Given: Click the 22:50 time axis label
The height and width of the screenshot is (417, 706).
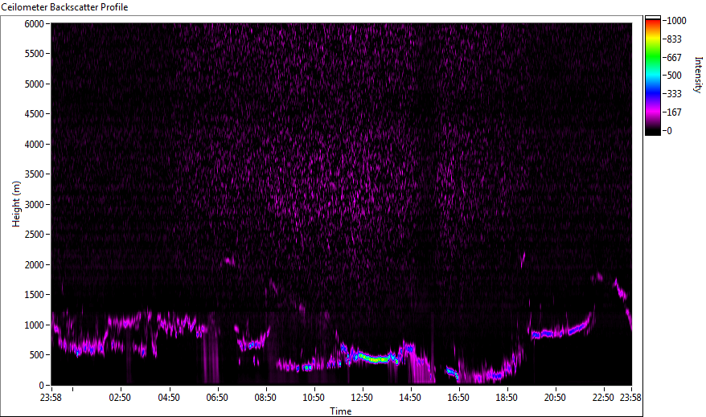Looking at the screenshot, I should pos(603,398).
